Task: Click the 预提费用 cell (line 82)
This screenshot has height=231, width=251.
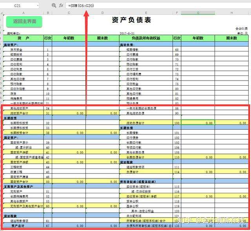Action: [146, 99]
